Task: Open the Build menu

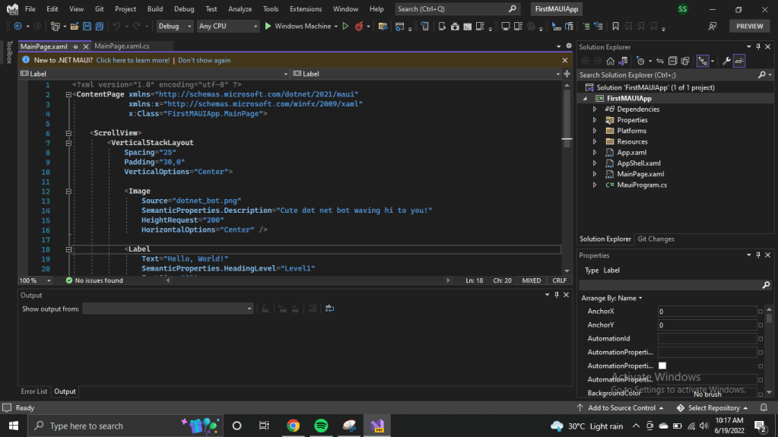Action: pyautogui.click(x=154, y=9)
